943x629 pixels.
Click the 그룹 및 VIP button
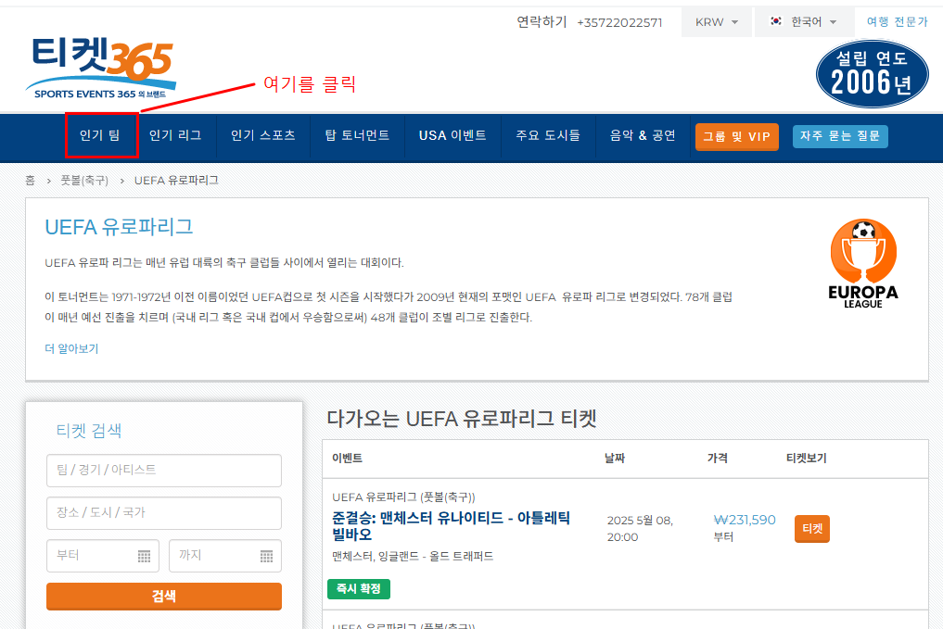[737, 137]
